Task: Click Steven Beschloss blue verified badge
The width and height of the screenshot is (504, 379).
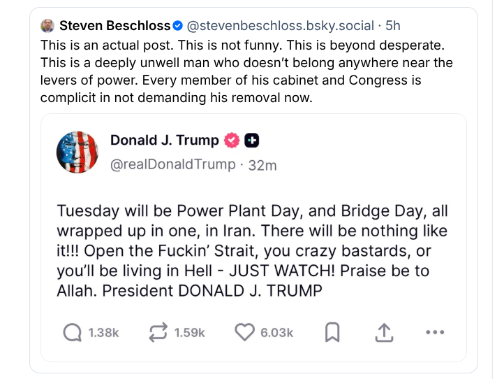Action: (x=178, y=26)
